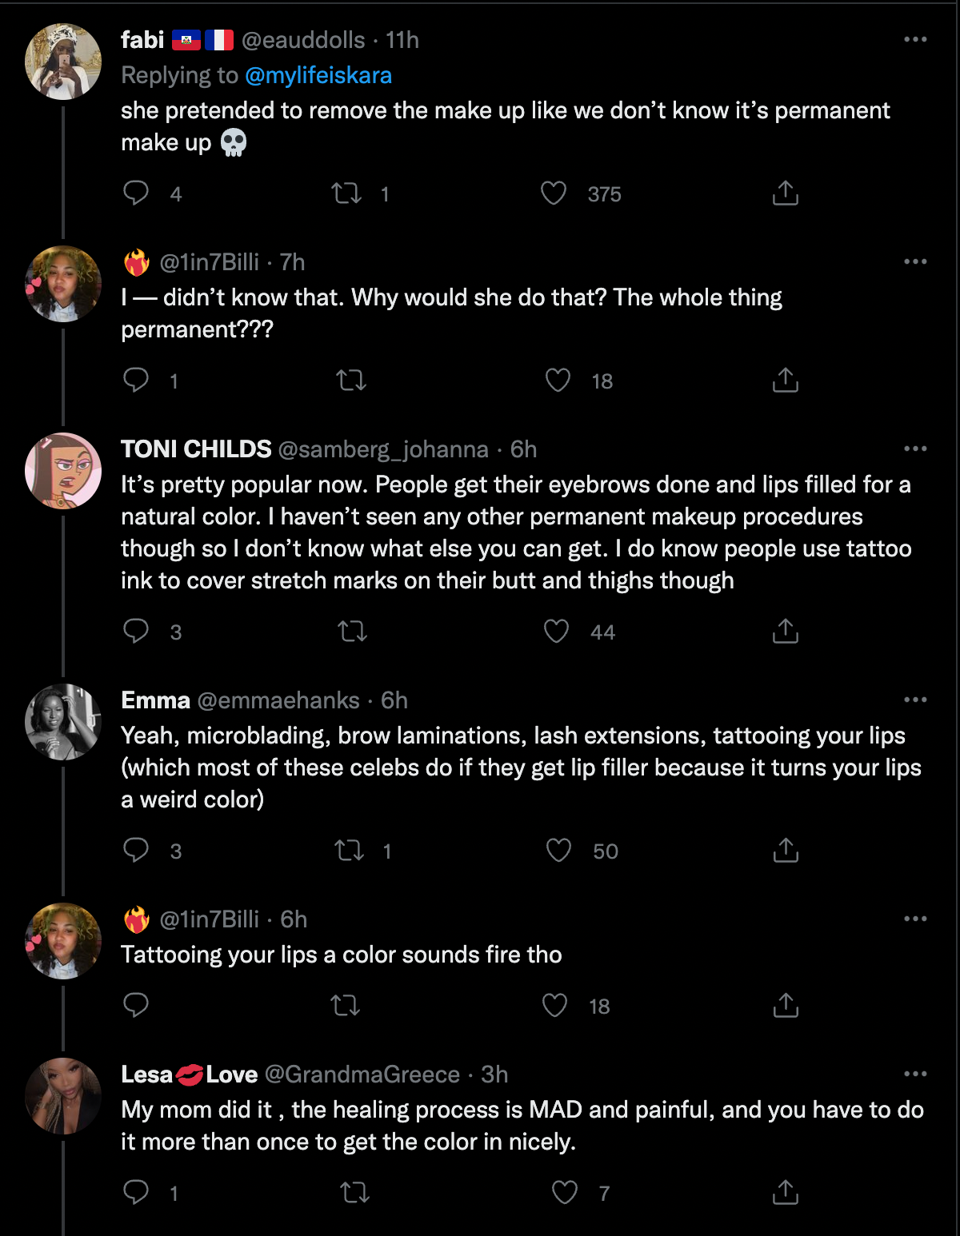Viewport: 960px width, 1236px height.
Task: Open more options on fabi's tweet
Action: 915,40
